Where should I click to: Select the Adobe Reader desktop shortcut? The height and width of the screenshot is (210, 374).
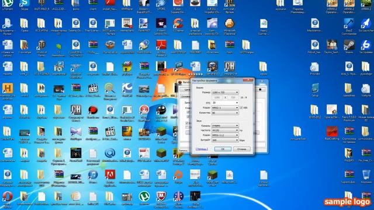[x=161, y=48]
